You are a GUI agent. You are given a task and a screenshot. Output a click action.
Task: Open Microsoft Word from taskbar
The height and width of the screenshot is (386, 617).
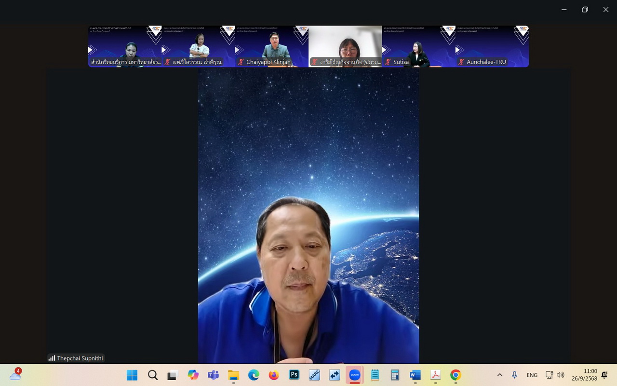415,375
